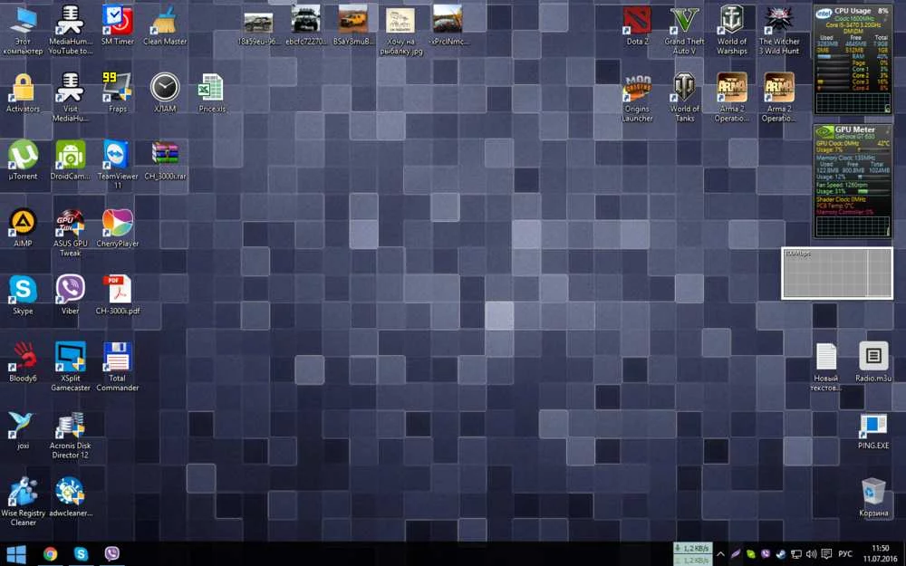Open DroidCam shortcut on desktop
906x566 pixels.
(x=71, y=160)
